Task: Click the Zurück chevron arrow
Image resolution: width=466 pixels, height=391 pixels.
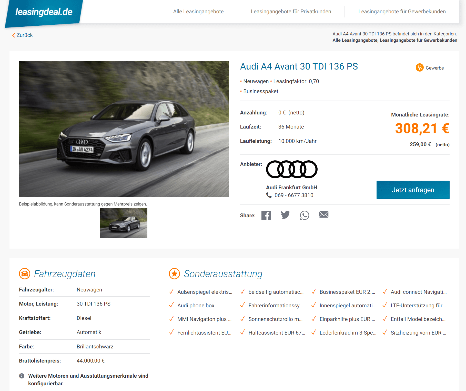Action: point(14,35)
